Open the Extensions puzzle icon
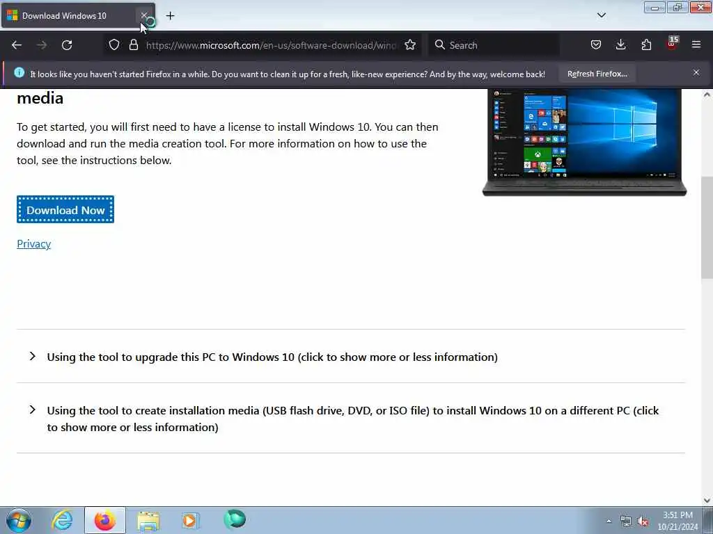 pyautogui.click(x=646, y=45)
